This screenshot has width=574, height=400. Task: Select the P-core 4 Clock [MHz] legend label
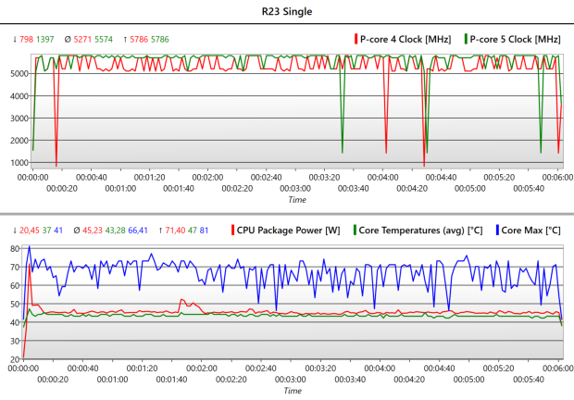[405, 40]
